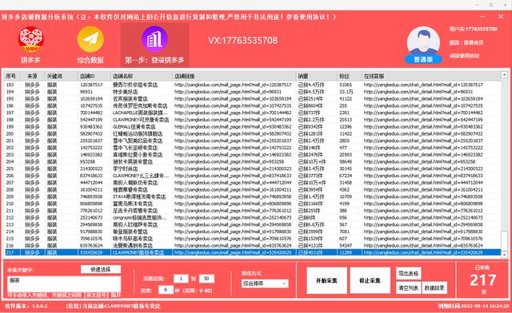Sort by the 在线客服 column header

coord(431,76)
